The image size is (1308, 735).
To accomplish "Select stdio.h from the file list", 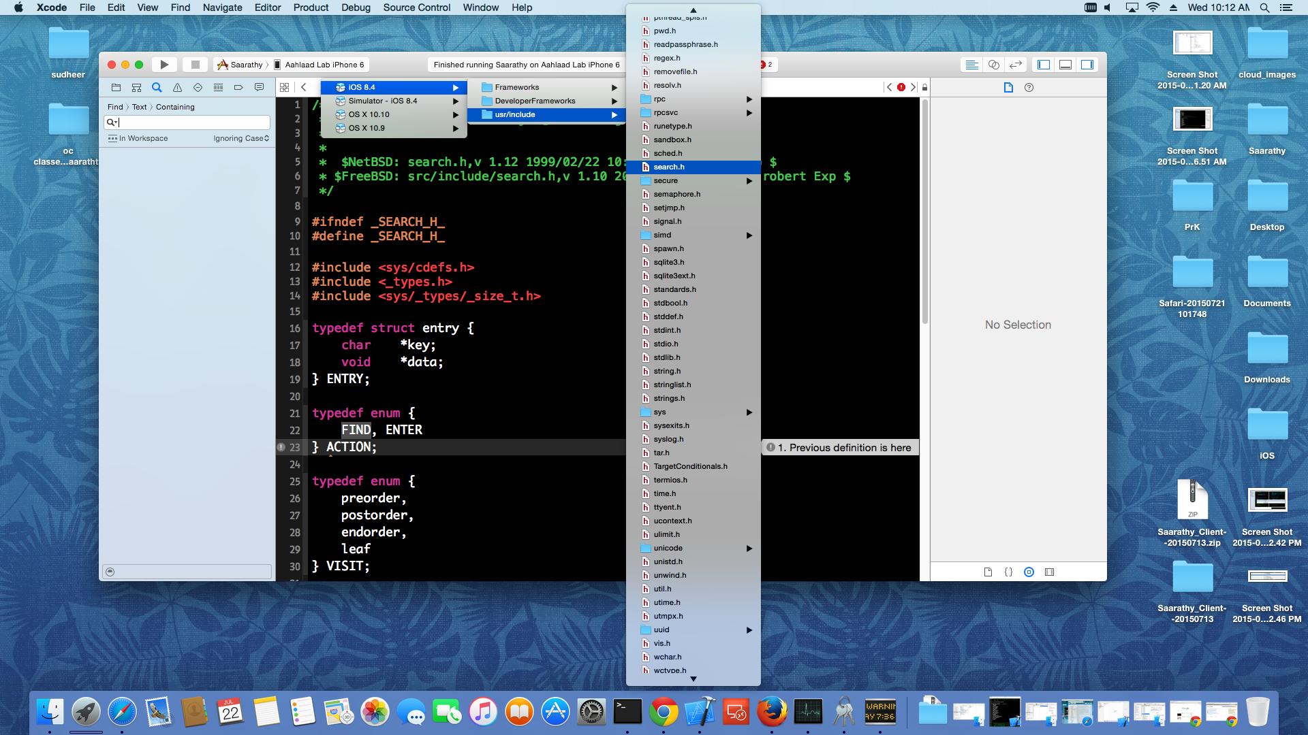I will (x=694, y=344).
